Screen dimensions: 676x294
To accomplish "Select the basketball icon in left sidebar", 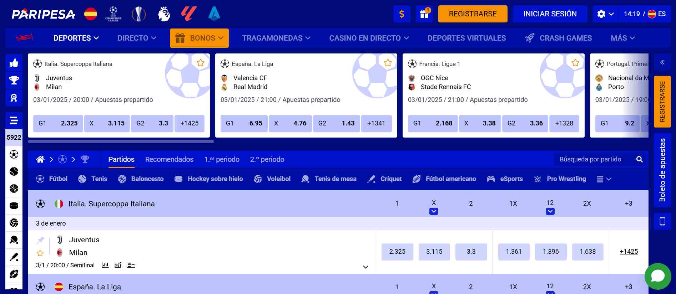I will tap(14, 189).
